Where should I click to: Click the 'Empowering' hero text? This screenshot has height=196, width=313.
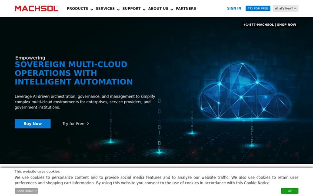[30, 58]
